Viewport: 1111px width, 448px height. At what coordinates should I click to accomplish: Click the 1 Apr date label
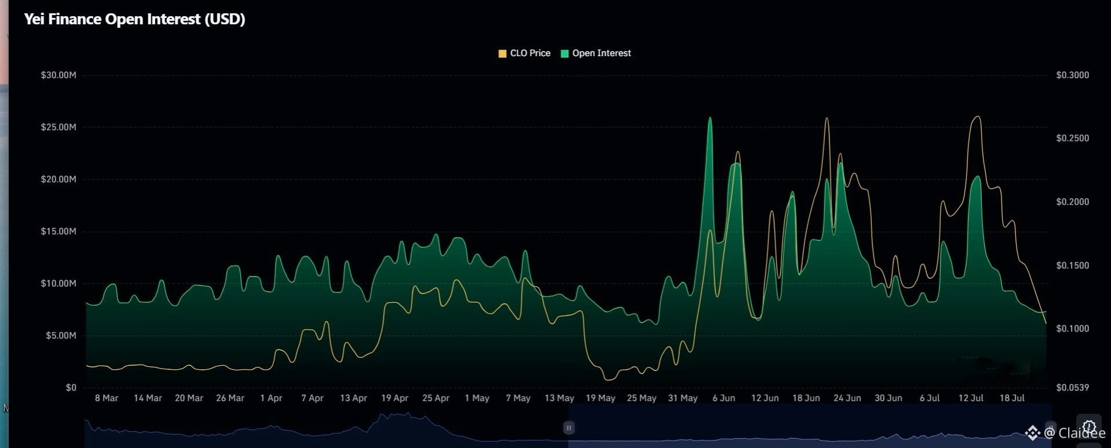click(x=271, y=398)
